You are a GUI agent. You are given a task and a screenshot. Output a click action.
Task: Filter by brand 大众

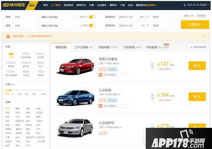pos(18,117)
